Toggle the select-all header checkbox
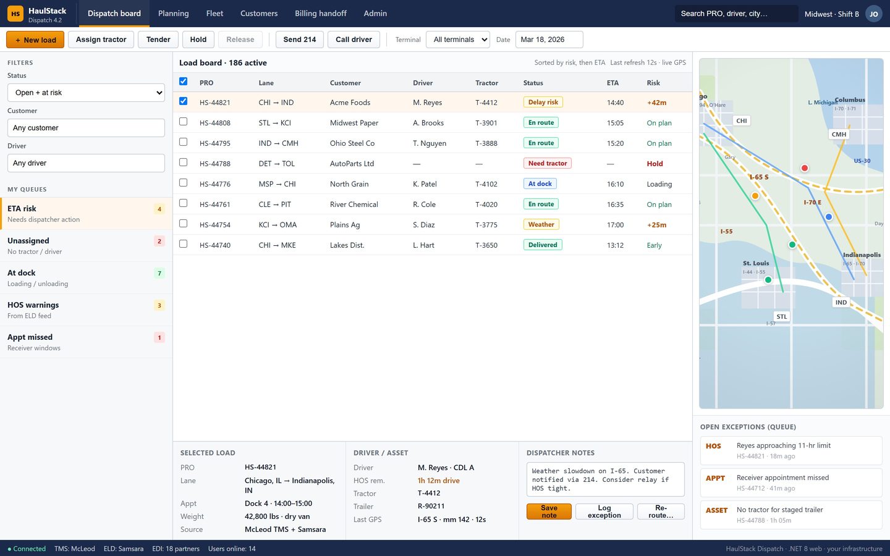This screenshot has width=890, height=556. 183,82
